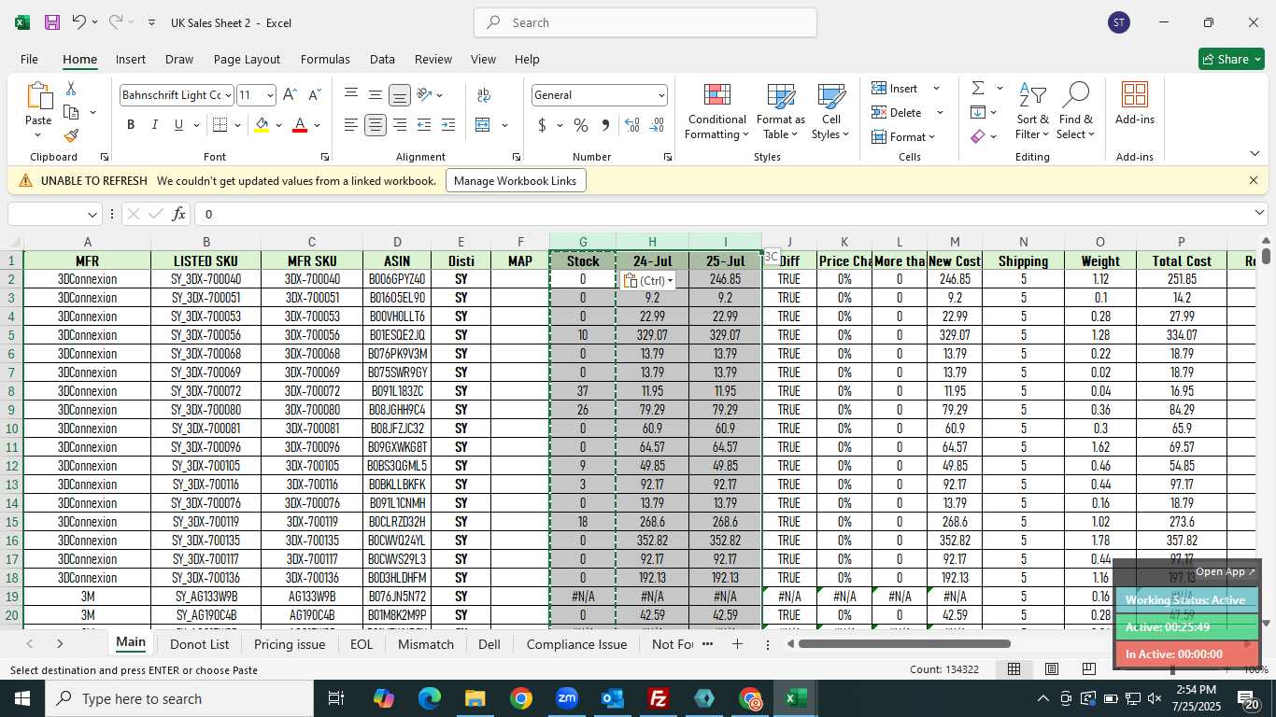1276x717 pixels.
Task: Open the File menu
Action: click(29, 59)
